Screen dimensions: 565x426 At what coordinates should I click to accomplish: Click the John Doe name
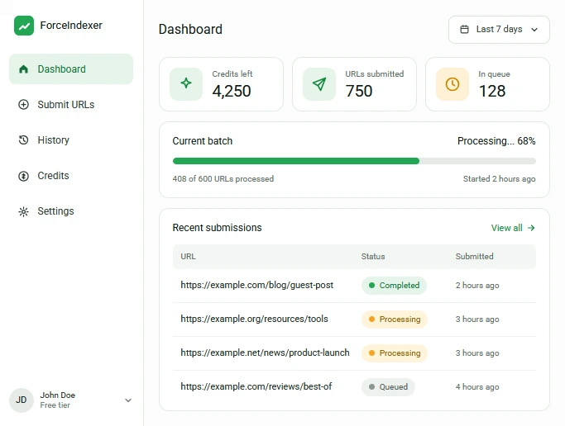tap(58, 395)
